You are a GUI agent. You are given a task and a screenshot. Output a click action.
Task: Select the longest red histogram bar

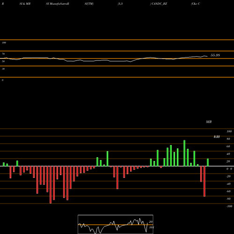coord(51,185)
